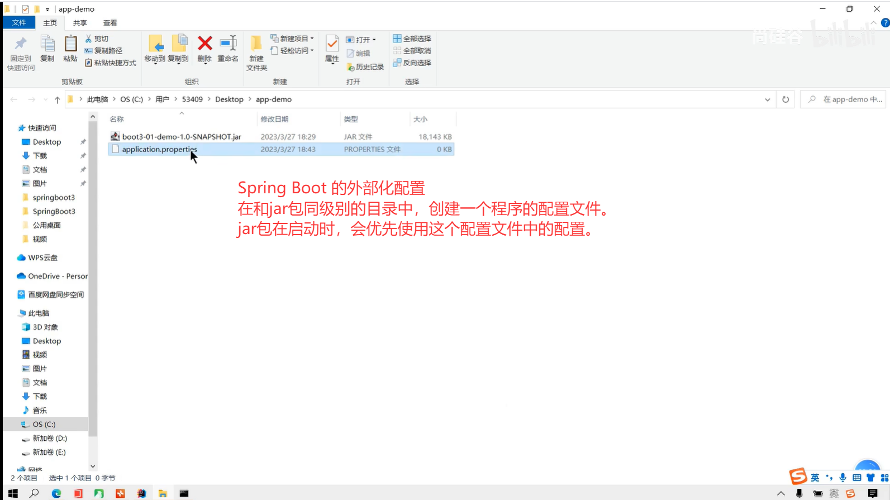Image resolution: width=890 pixels, height=500 pixels.
Task: Open 百度网盘同步空间 in sidebar
Action: (50, 294)
